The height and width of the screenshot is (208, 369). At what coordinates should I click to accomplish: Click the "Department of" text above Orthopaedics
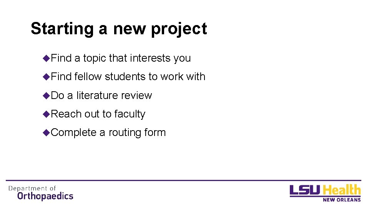point(32,188)
